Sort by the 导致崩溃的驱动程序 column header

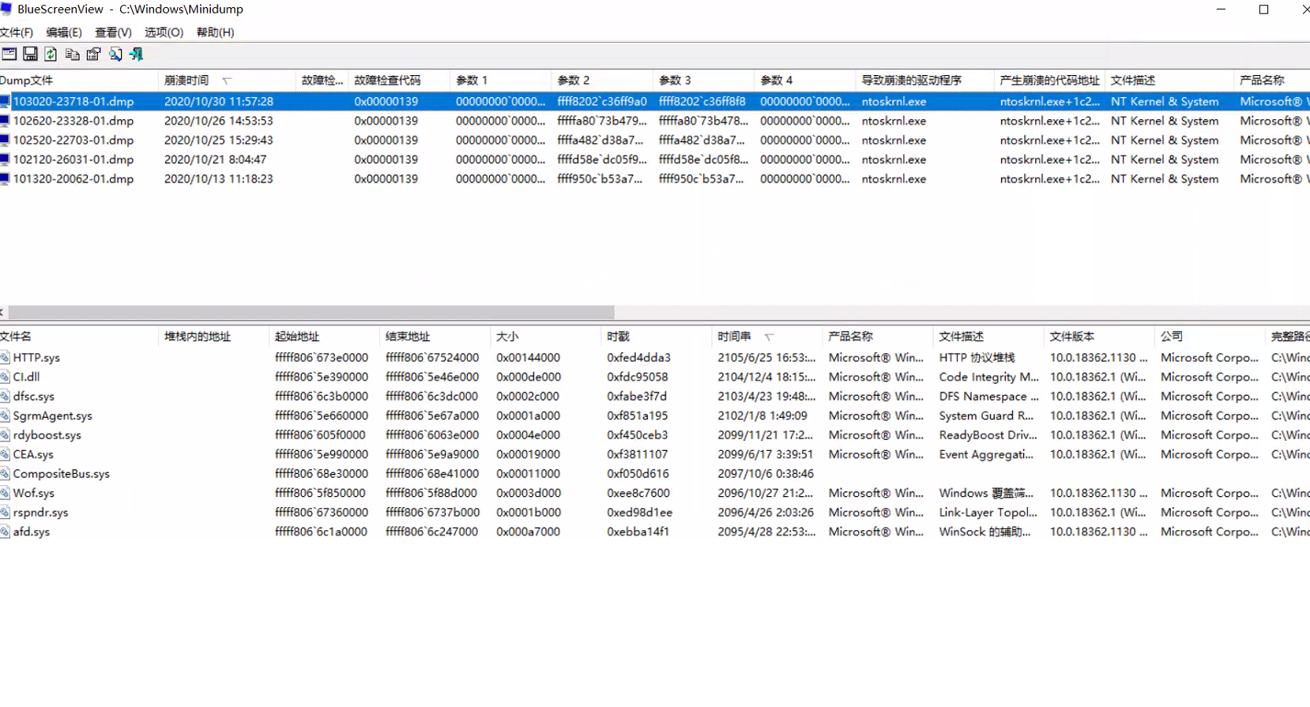coord(924,81)
